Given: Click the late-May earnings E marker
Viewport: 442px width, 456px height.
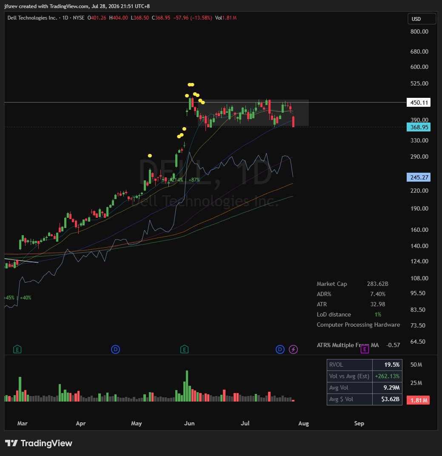Looking at the screenshot, I should [x=184, y=349].
